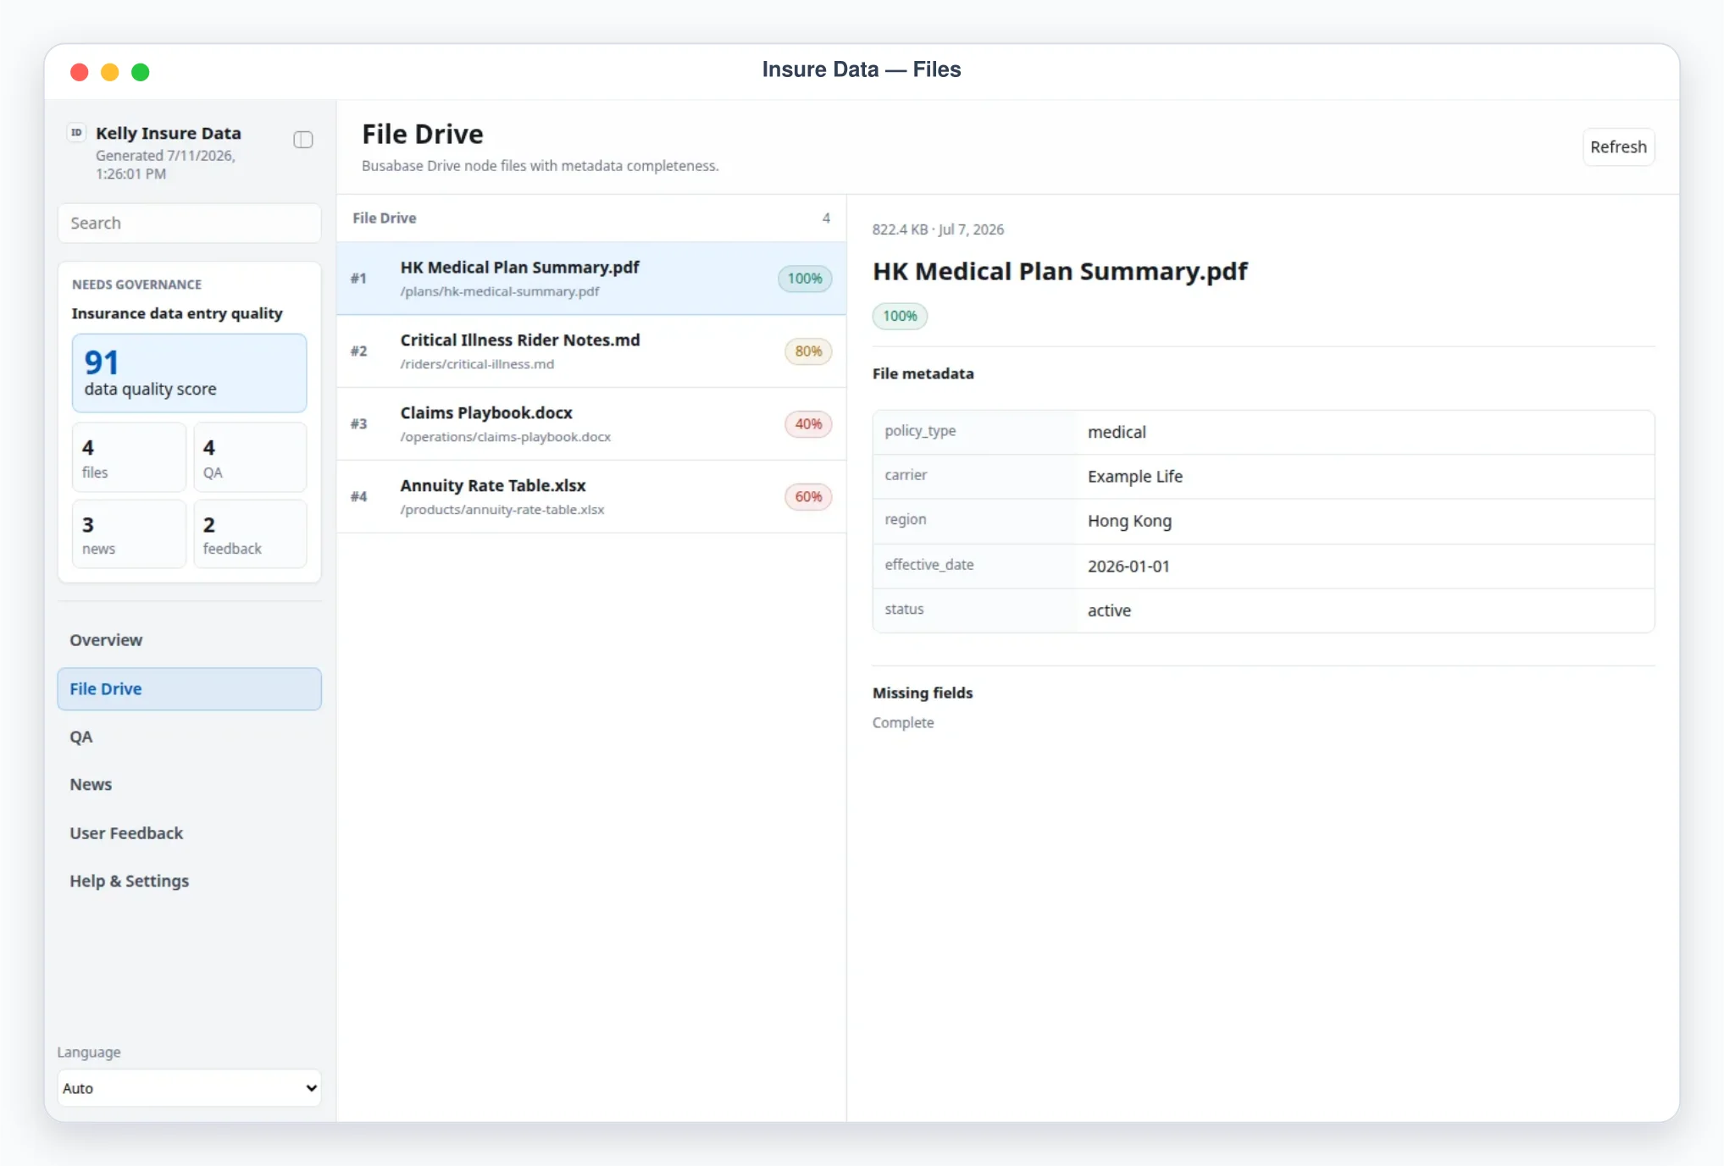Screen dimensions: 1724x1166
Task: Click the 'Example Life' carrier value
Action: [x=1135, y=477]
